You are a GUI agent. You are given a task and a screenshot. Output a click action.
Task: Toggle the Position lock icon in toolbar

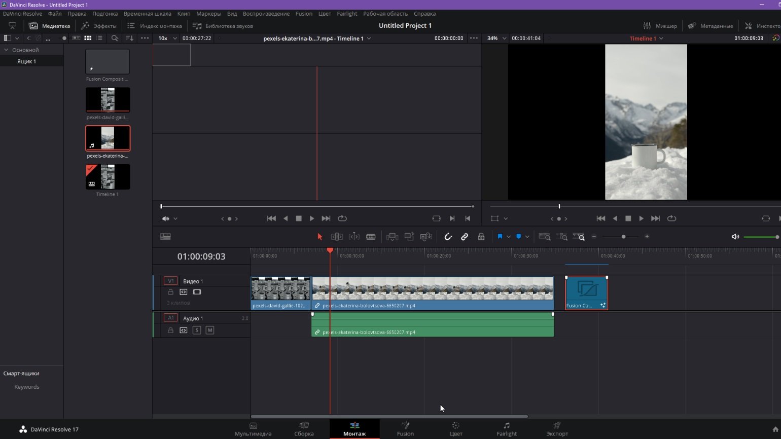point(481,237)
